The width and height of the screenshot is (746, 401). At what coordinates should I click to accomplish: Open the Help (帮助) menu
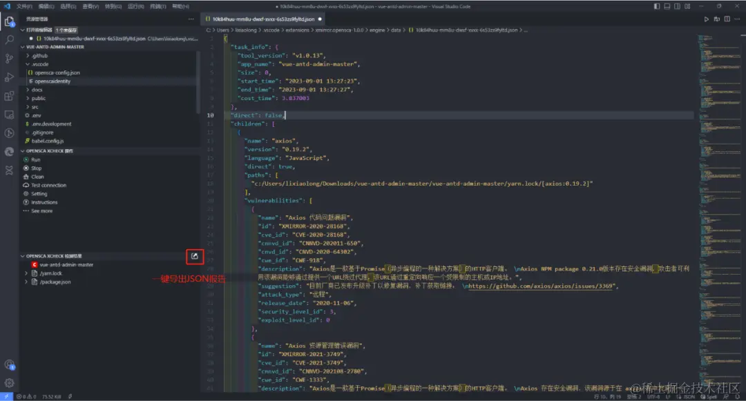coord(180,6)
